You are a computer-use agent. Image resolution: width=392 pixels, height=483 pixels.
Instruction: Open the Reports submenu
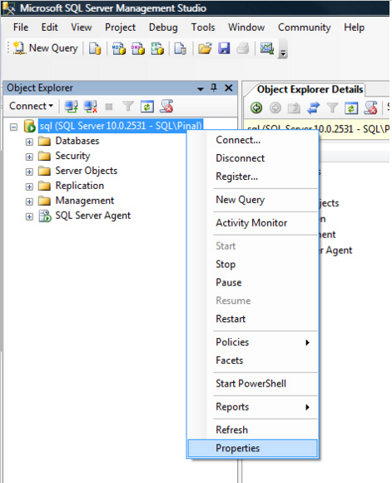coord(252,407)
